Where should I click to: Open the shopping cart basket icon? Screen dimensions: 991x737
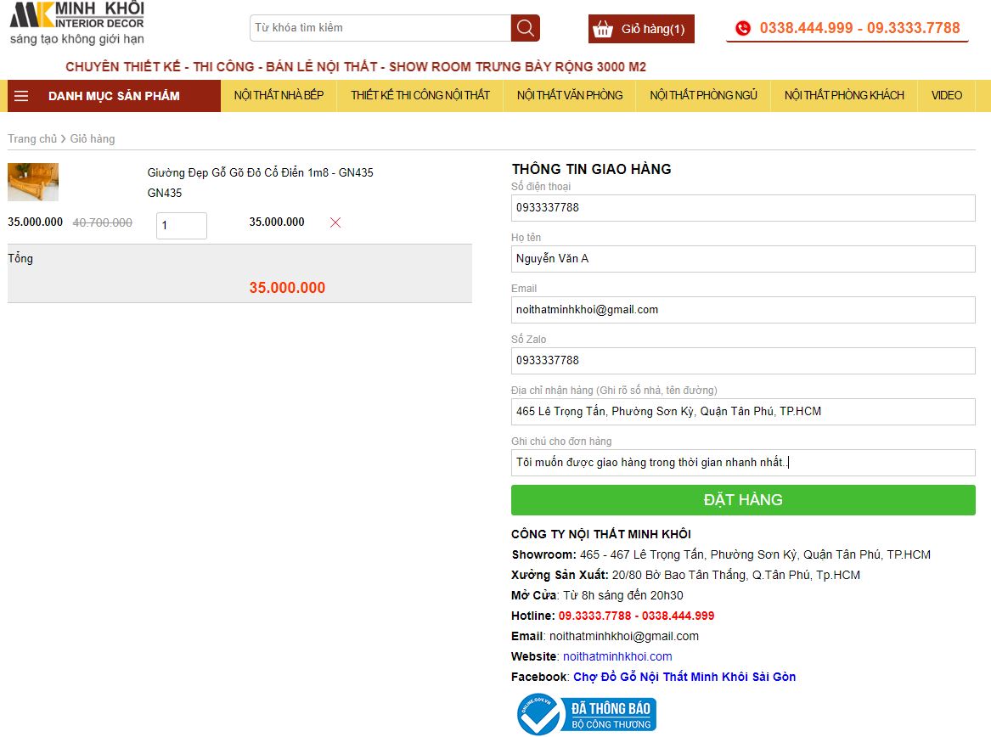click(x=603, y=29)
